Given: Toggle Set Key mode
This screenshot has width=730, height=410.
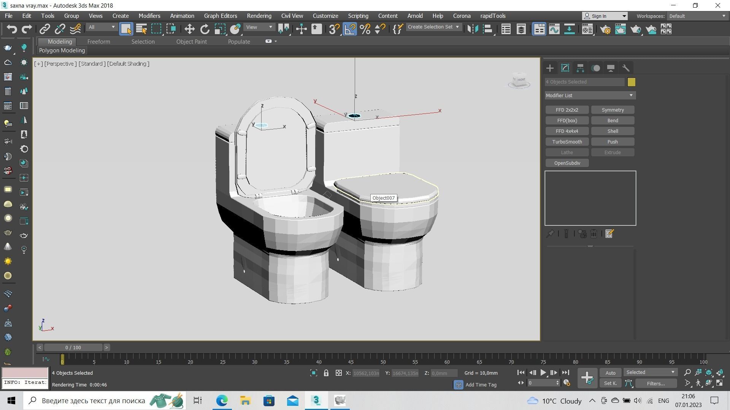Looking at the screenshot, I should (610, 383).
